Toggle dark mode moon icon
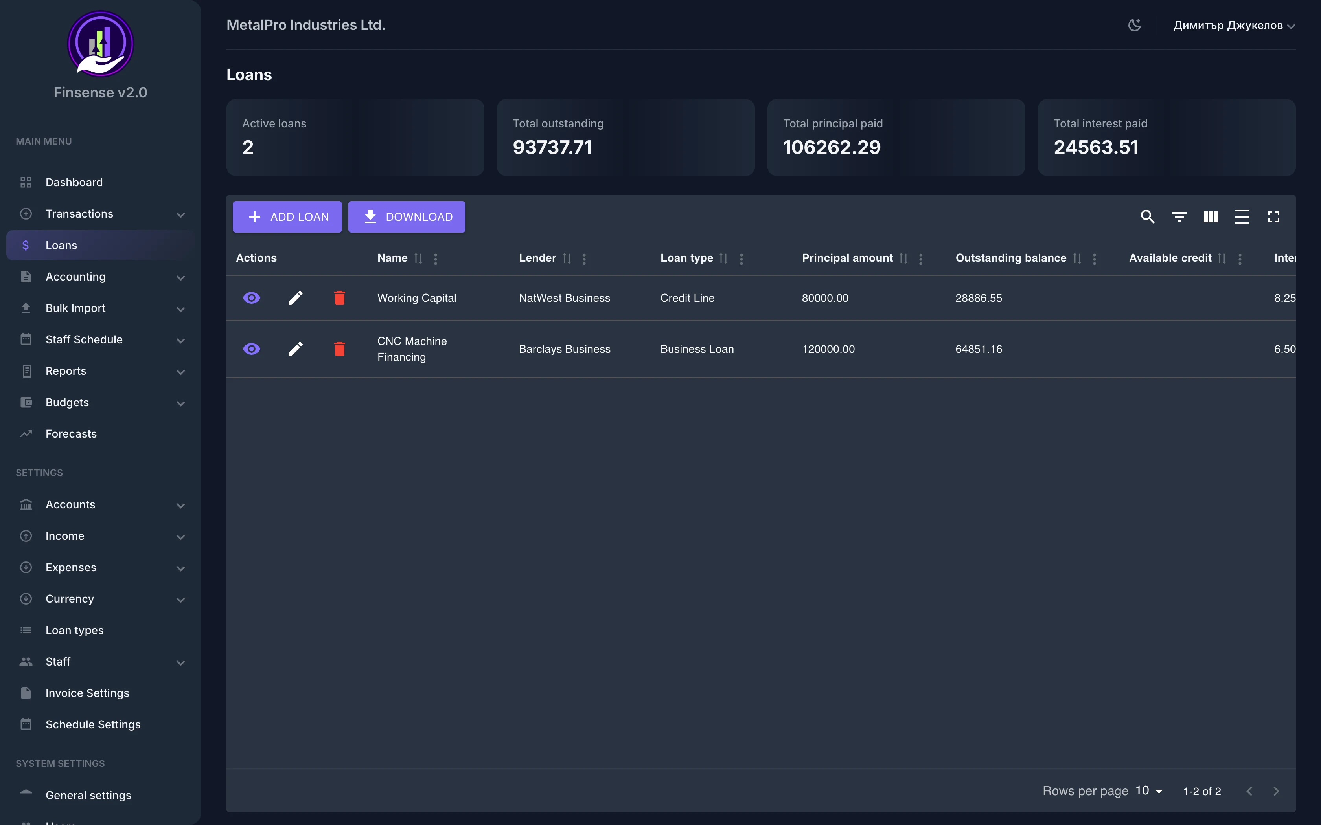The image size is (1321, 825). tap(1134, 25)
